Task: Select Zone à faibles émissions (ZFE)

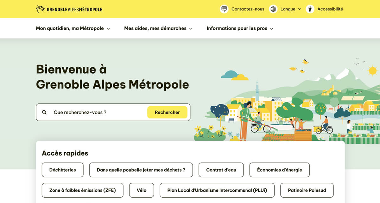Action: coord(83,190)
